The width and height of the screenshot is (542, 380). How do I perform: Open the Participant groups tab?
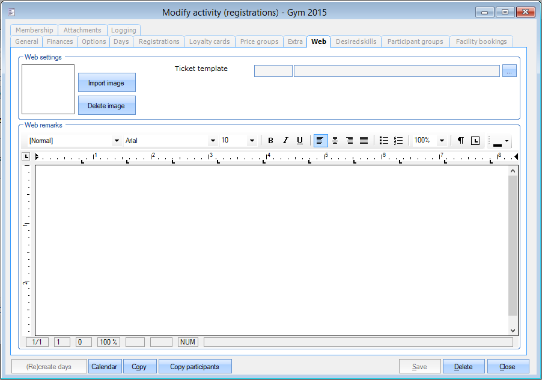point(415,41)
